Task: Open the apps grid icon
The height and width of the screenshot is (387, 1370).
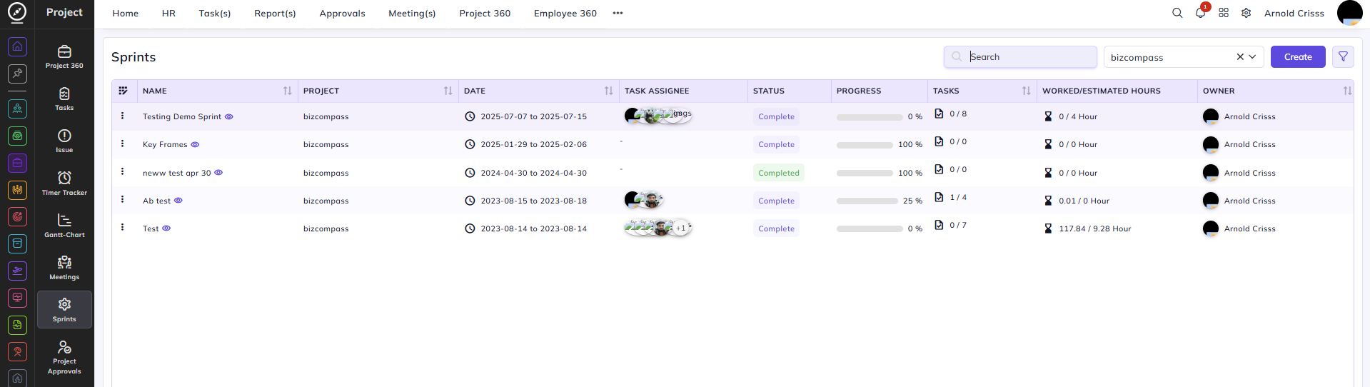Action: (x=1224, y=13)
